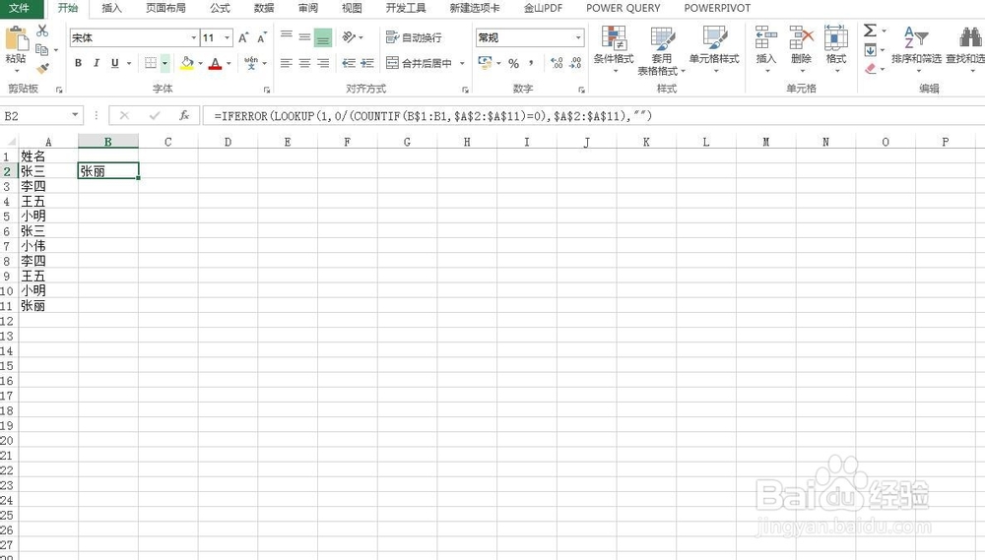985x560 pixels.
Task: Open 套用表格格式 table format menu
Action: click(x=662, y=50)
